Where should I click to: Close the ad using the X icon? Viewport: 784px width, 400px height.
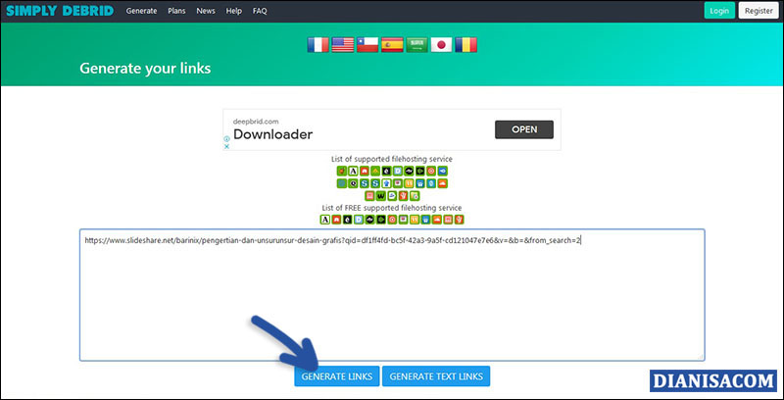tap(227, 146)
